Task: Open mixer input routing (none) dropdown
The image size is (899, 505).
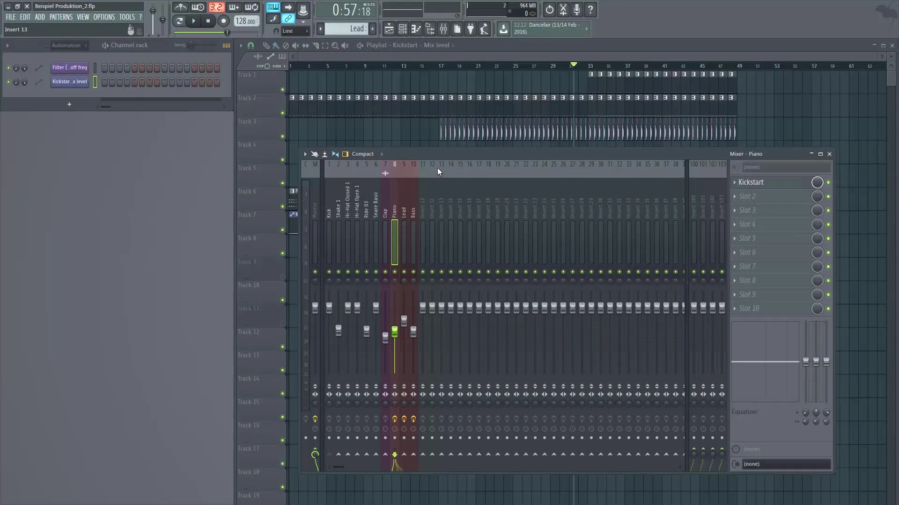Action: 786,167
